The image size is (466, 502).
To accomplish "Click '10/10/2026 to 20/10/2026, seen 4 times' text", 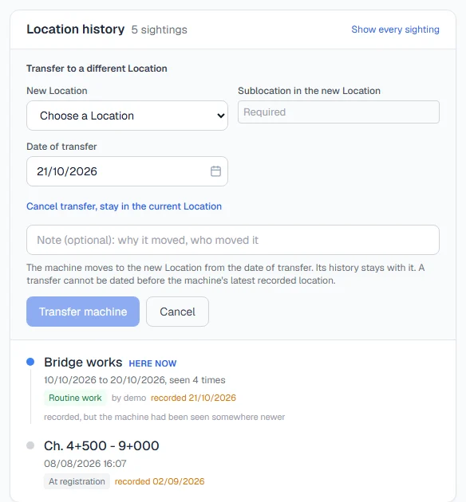I will 135,380.
